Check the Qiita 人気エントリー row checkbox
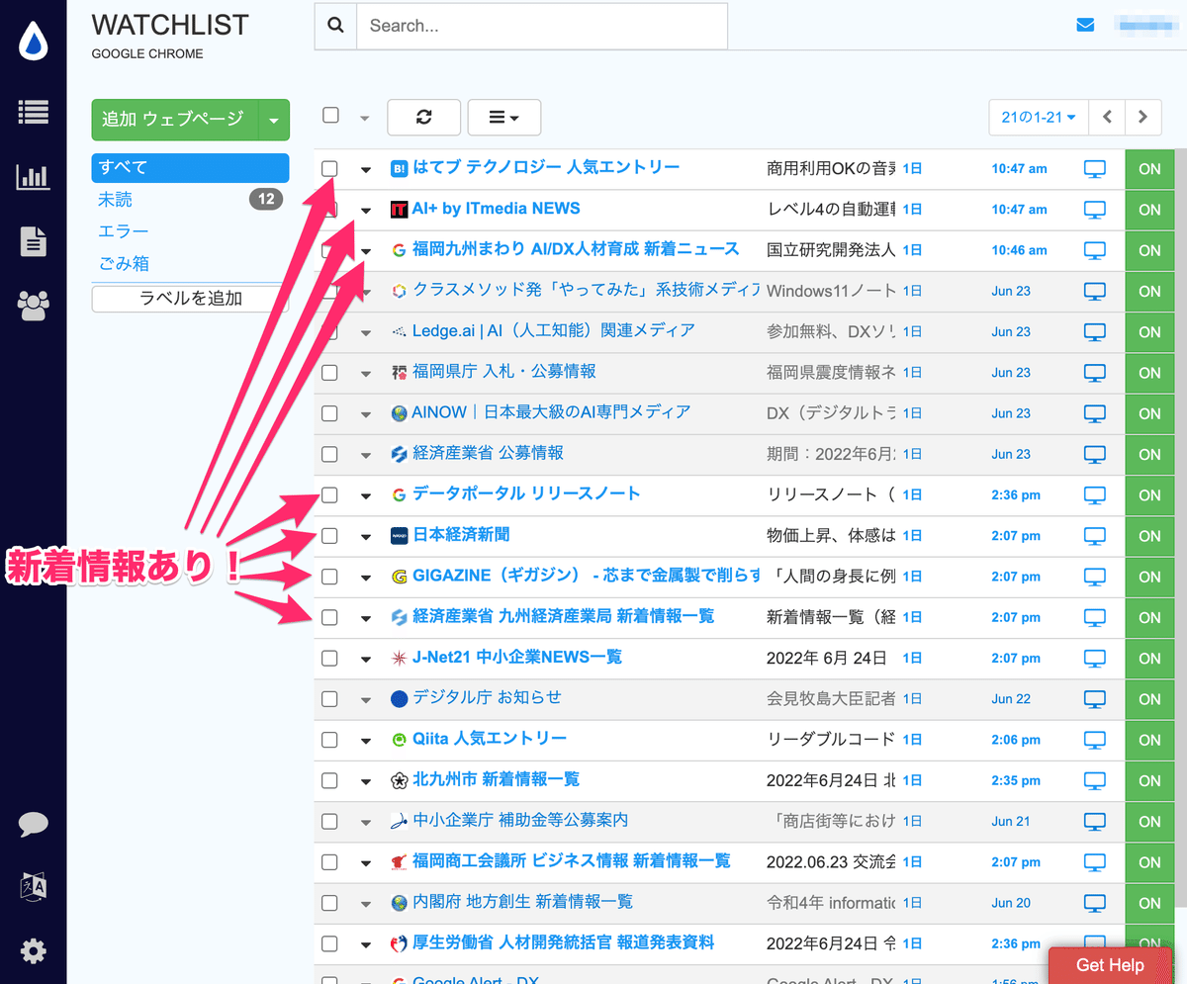This screenshot has width=1187, height=984. [x=330, y=740]
